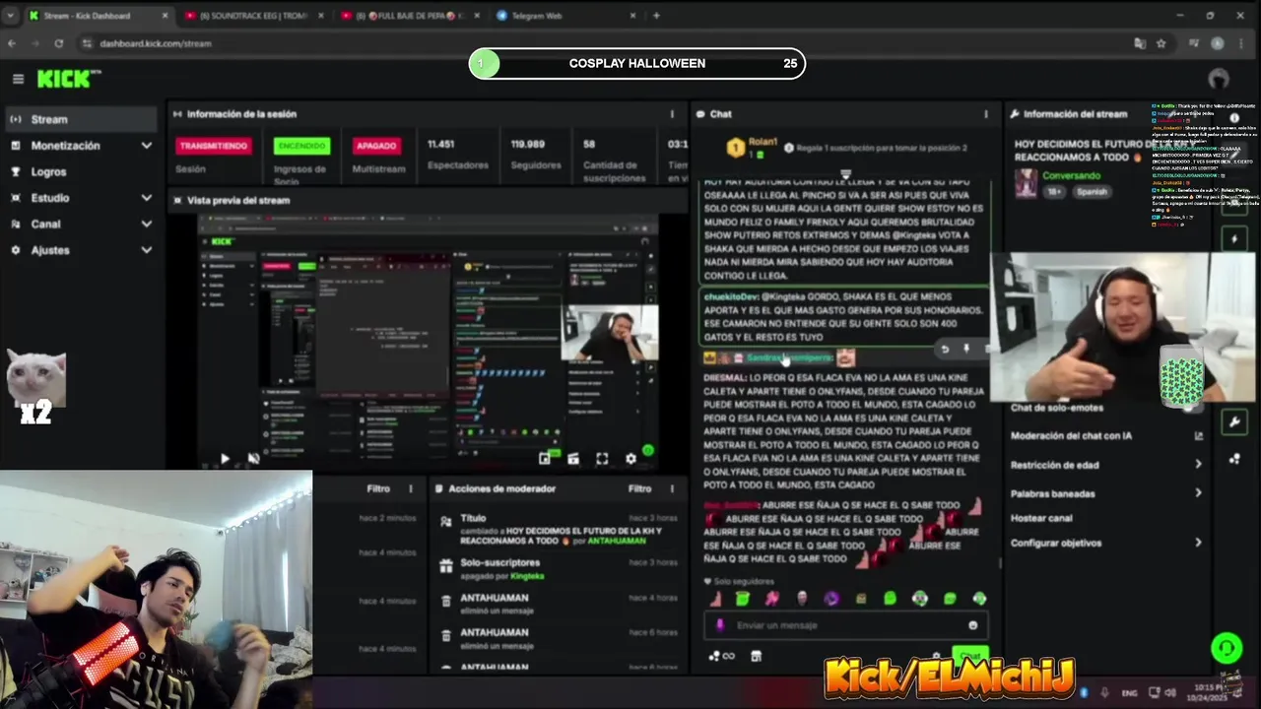Screen dimensions: 1261x709
Task: Click the green headset support button
Action: (1227, 648)
